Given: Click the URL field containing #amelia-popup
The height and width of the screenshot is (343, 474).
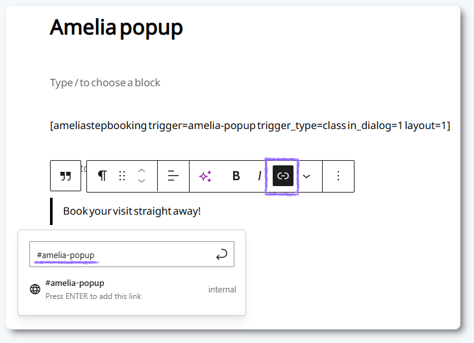Looking at the screenshot, I should (x=120, y=255).
